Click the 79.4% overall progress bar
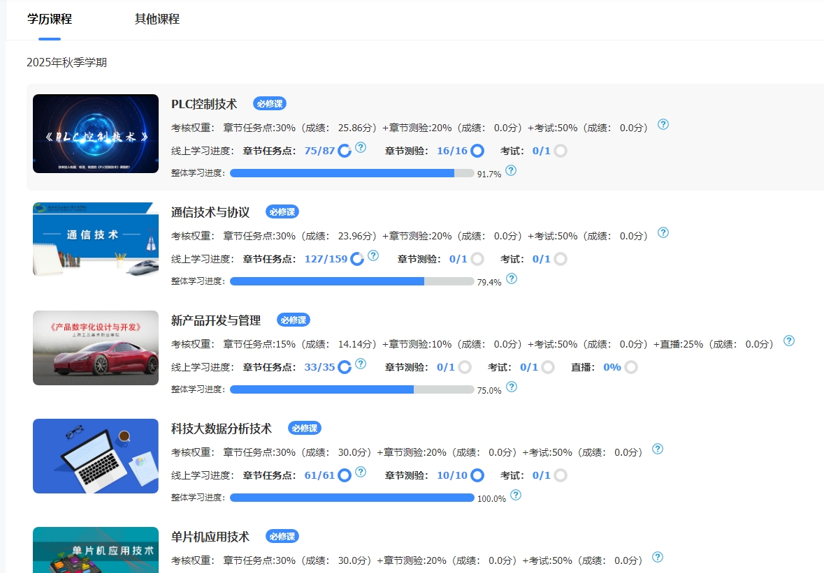The width and height of the screenshot is (824, 573). pyautogui.click(x=352, y=281)
